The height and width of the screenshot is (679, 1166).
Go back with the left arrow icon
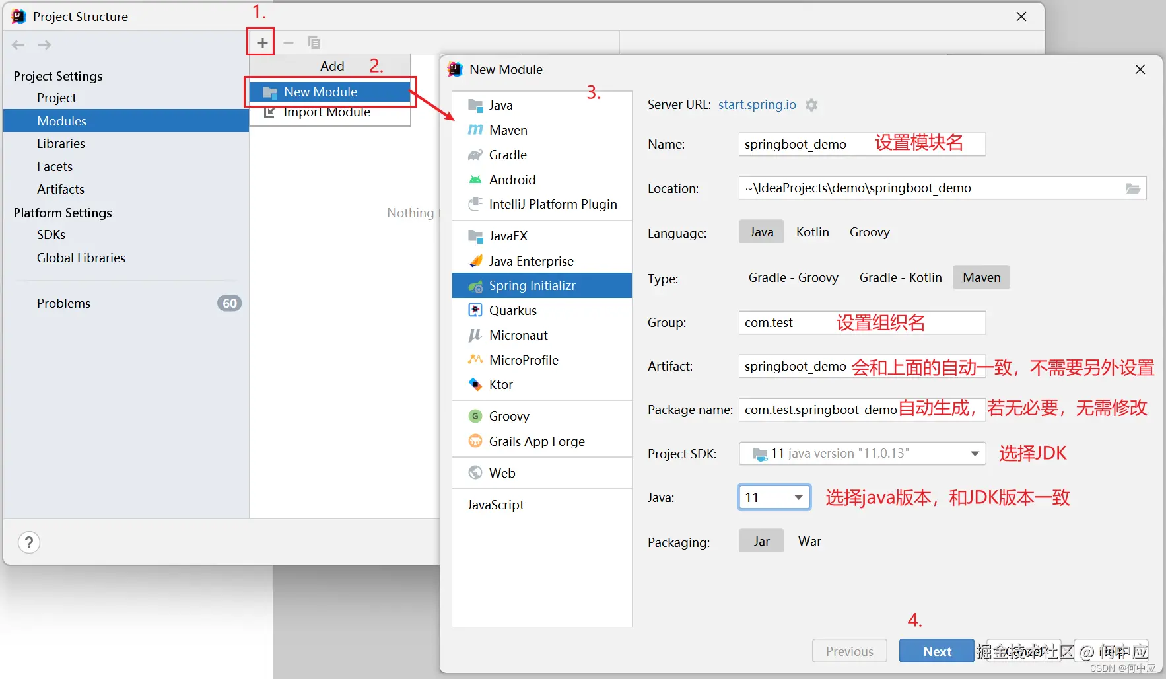click(x=18, y=45)
